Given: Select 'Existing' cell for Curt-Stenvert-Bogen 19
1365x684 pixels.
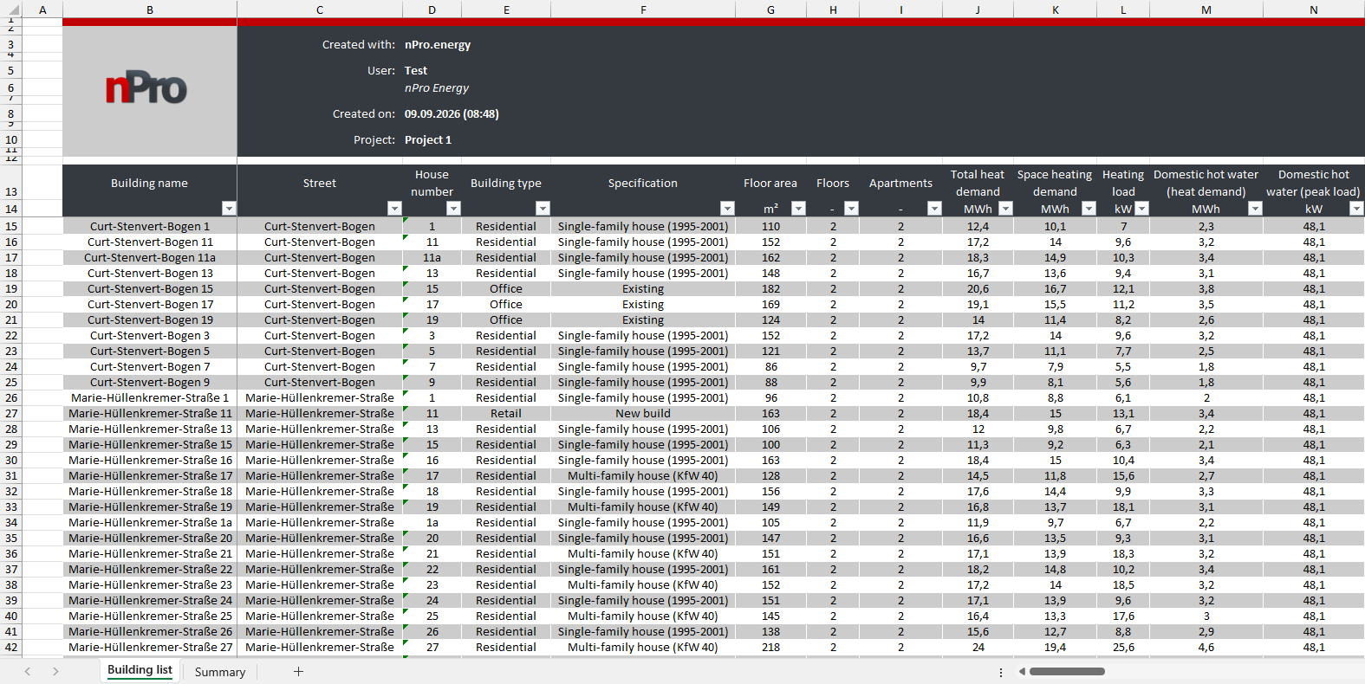Looking at the screenshot, I should pyautogui.click(x=643, y=319).
